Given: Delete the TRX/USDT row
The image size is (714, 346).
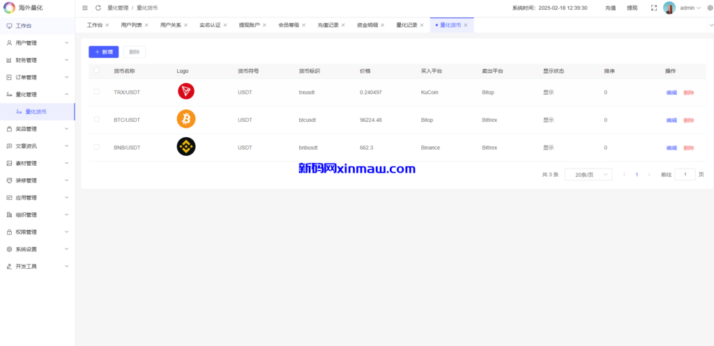Looking at the screenshot, I should (688, 93).
